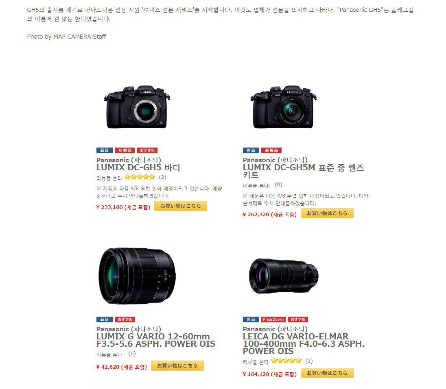Click the 100-400mm telephoto lens photo

coord(284,276)
